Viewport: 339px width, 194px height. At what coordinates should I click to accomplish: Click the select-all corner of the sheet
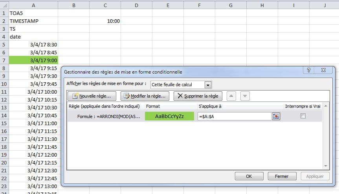click(x=4, y=5)
